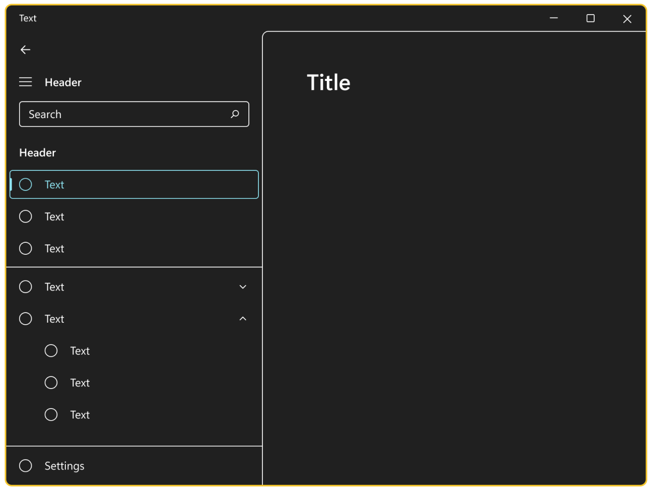Focus the Search input field
652x490 pixels.
(134, 114)
